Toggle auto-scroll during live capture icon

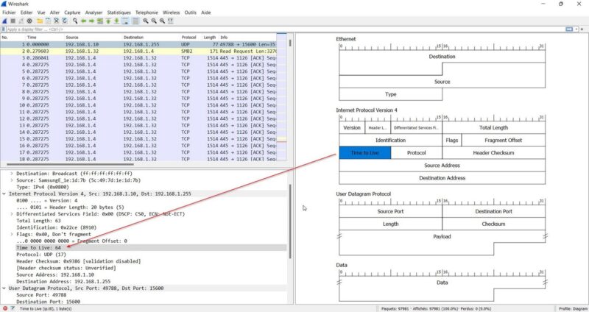coord(126,21)
